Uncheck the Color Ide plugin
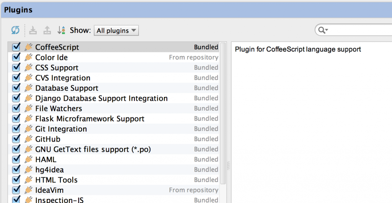The height and width of the screenshot is (203, 392). pyautogui.click(x=16, y=57)
